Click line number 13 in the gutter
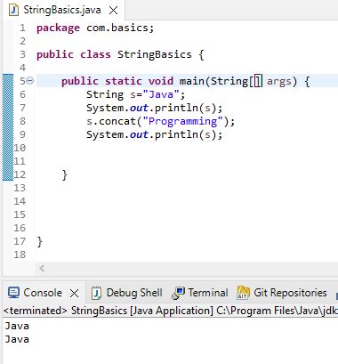Screen dimensions: 338x364 [20, 188]
